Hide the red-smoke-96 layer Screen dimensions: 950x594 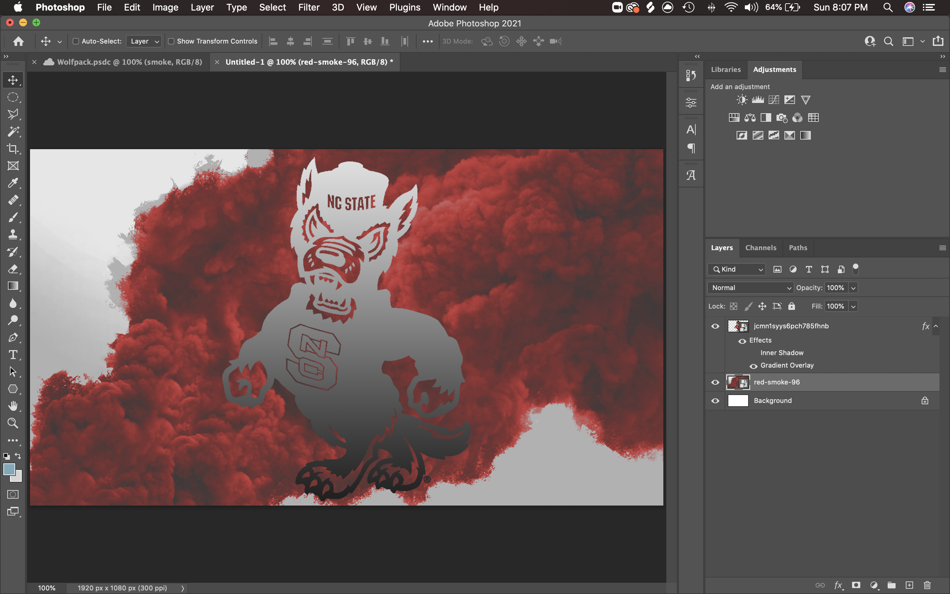715,382
